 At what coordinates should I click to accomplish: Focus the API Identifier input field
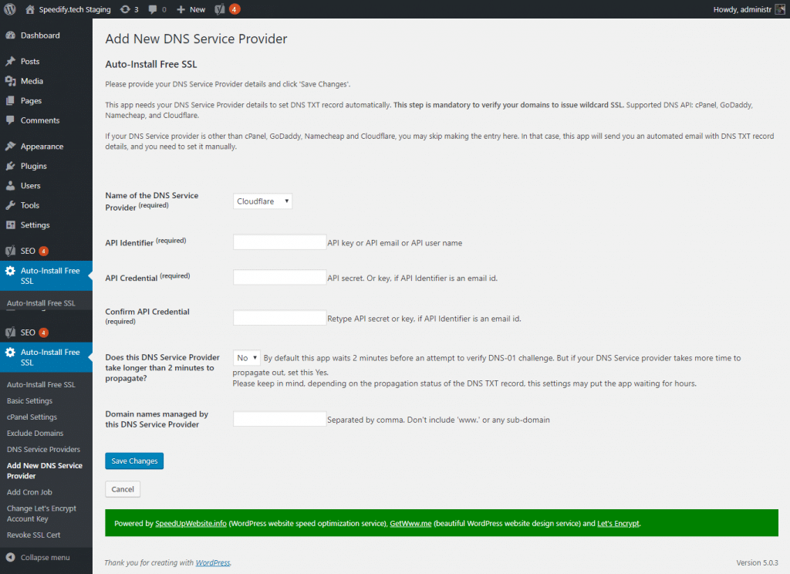(x=279, y=242)
